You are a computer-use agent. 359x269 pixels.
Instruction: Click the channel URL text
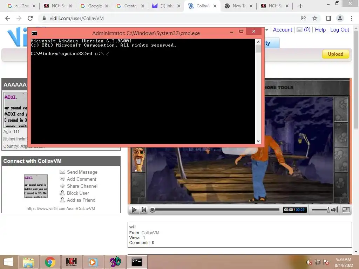pos(61,209)
